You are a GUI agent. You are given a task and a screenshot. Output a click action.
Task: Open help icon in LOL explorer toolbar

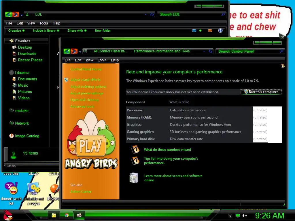tap(220, 31)
